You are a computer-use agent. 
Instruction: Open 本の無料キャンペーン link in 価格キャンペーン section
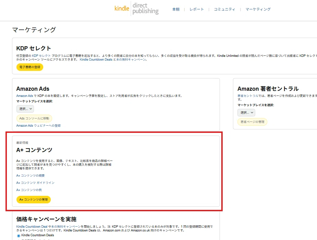point(66,227)
